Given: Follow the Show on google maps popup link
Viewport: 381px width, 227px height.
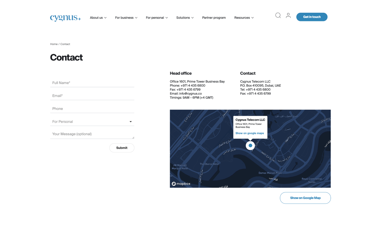Looking at the screenshot, I should (x=250, y=133).
